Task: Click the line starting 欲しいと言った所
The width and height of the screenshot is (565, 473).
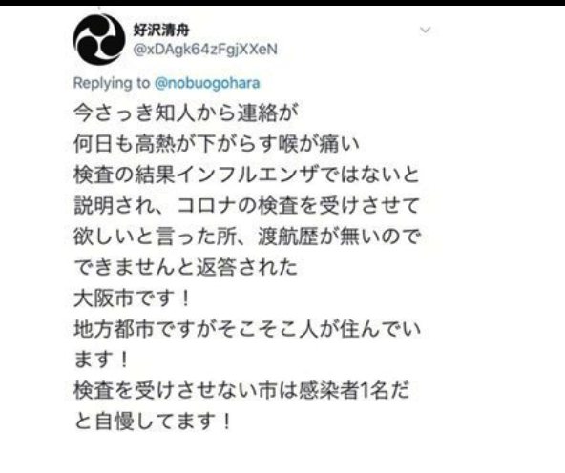Action: [x=247, y=236]
